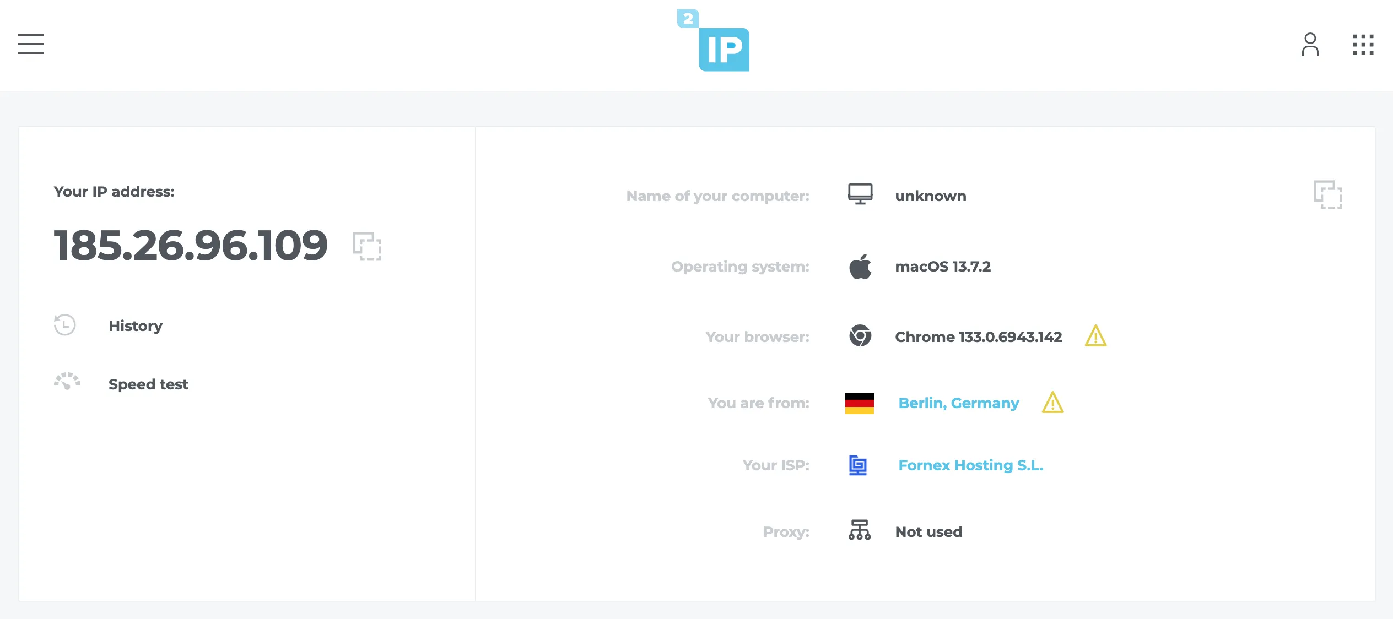This screenshot has height=619, width=1393.
Task: Click the You are from label
Action: click(758, 403)
